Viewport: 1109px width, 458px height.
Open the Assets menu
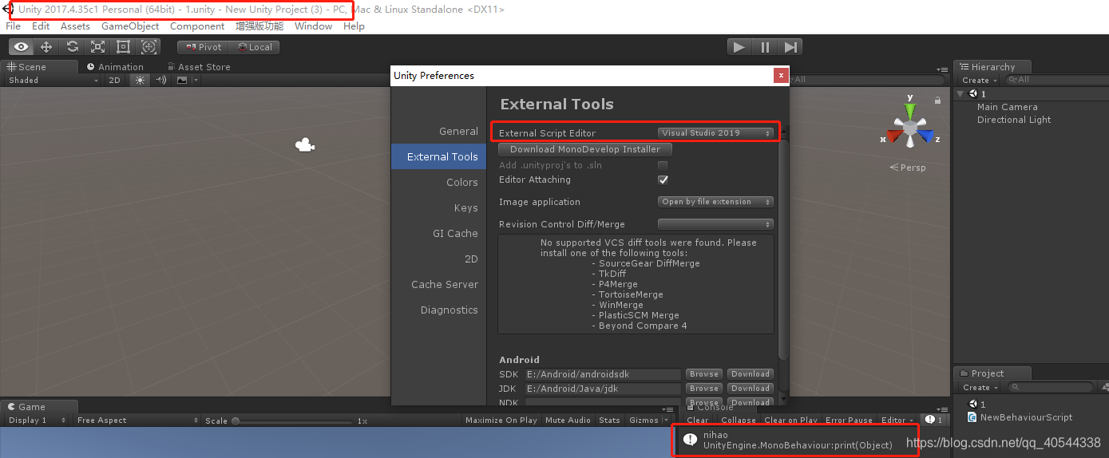coord(75,26)
